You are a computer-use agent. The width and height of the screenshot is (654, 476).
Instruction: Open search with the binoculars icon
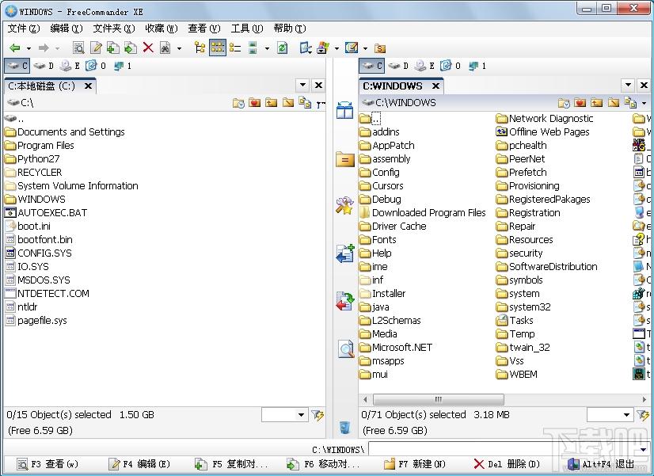tap(165, 48)
